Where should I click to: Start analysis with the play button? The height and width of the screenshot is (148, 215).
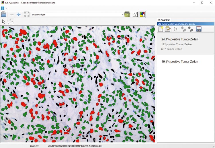pyautogui.click(x=175, y=29)
